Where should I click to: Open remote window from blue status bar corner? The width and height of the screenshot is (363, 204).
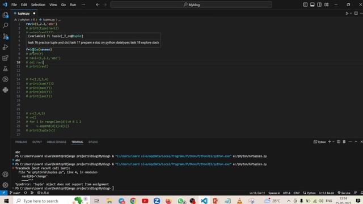[4, 193]
